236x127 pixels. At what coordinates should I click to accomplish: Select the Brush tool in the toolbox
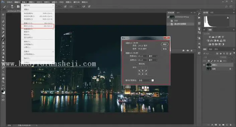click(3, 39)
